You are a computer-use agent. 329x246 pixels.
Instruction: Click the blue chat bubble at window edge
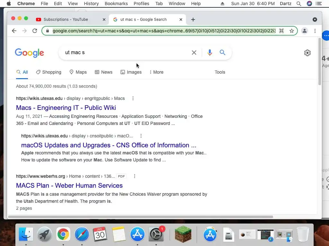tap(326, 36)
